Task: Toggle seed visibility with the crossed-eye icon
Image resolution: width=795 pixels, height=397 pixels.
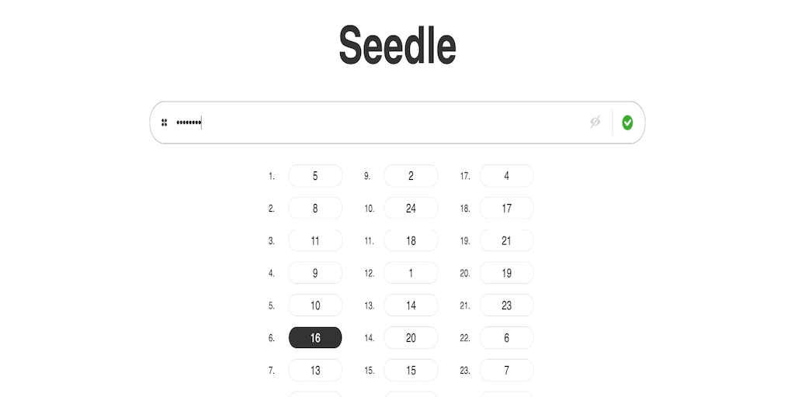Action: click(595, 122)
